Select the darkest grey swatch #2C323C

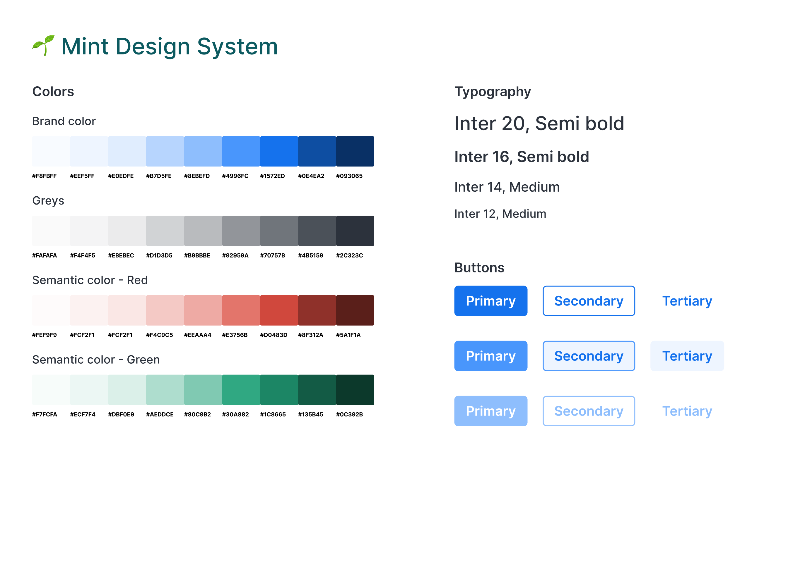pos(355,231)
